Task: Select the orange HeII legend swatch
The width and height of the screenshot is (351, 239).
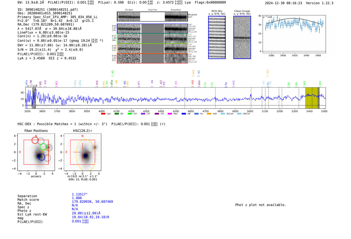Action: [209, 114]
